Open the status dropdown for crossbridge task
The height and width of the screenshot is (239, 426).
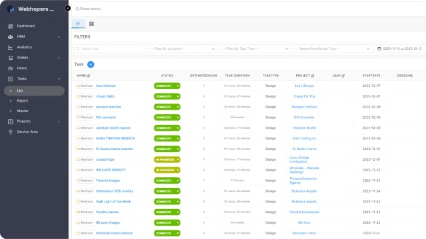click(167, 159)
